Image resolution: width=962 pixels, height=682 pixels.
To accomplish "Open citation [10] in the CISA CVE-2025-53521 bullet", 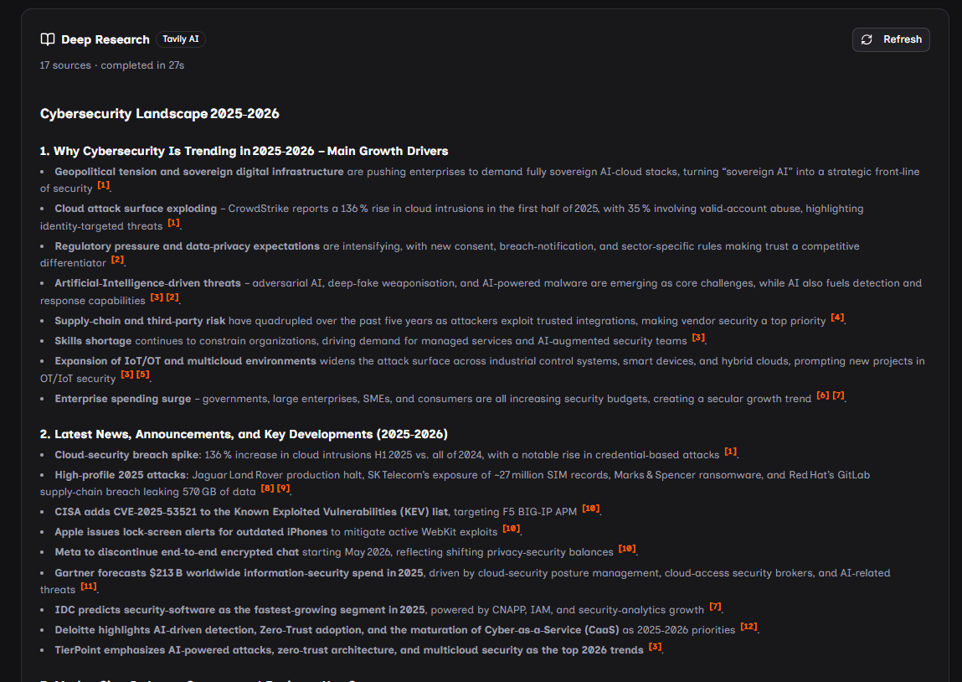I will 591,509.
